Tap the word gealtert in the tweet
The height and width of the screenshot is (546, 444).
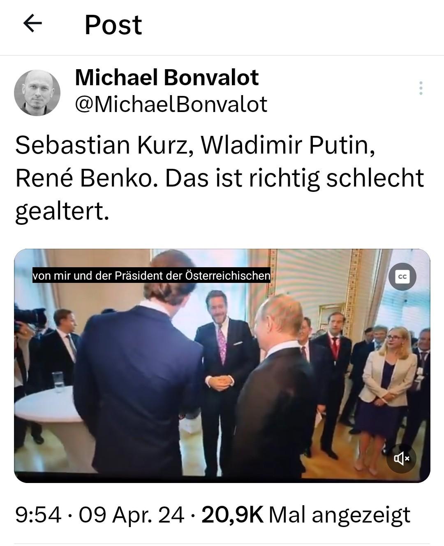[x=62, y=212]
